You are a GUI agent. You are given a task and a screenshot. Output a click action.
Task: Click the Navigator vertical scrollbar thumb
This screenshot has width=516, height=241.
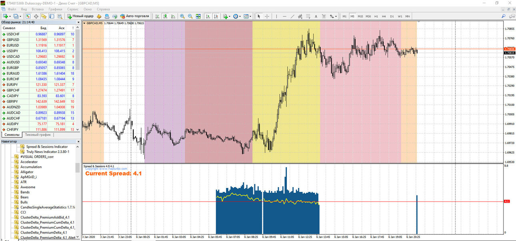(x=78, y=168)
